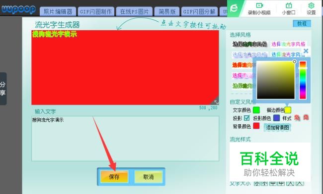The height and width of the screenshot is (194, 323).
Task: Select the 简易版 tab
Action: pyautogui.click(x=167, y=11)
